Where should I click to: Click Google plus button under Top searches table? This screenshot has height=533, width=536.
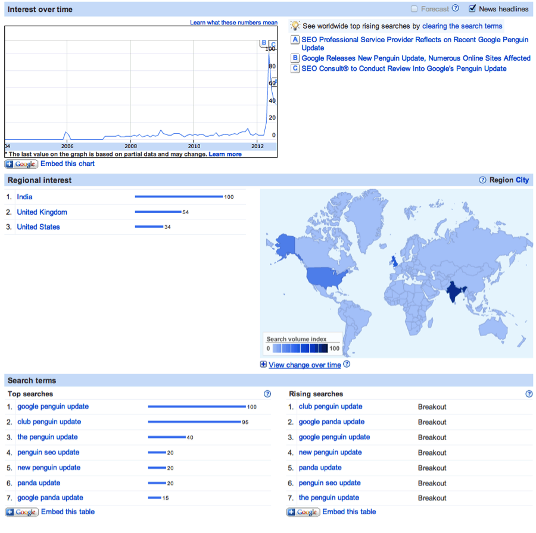click(21, 512)
